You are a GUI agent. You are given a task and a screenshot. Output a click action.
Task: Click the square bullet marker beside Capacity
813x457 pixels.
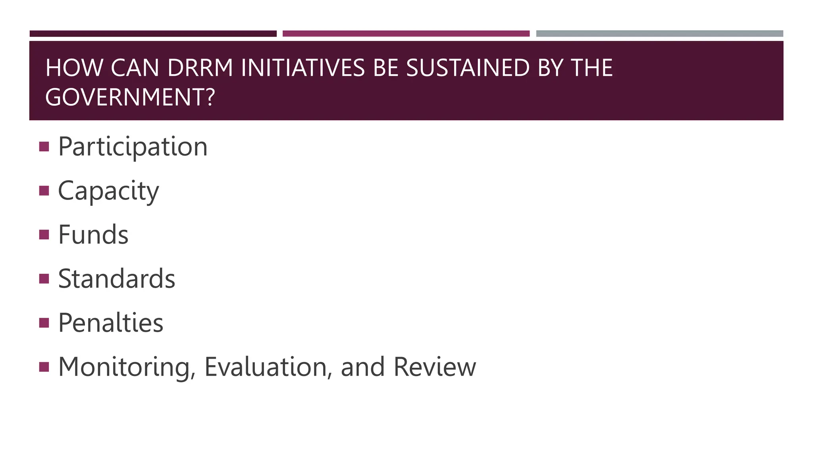click(x=44, y=191)
